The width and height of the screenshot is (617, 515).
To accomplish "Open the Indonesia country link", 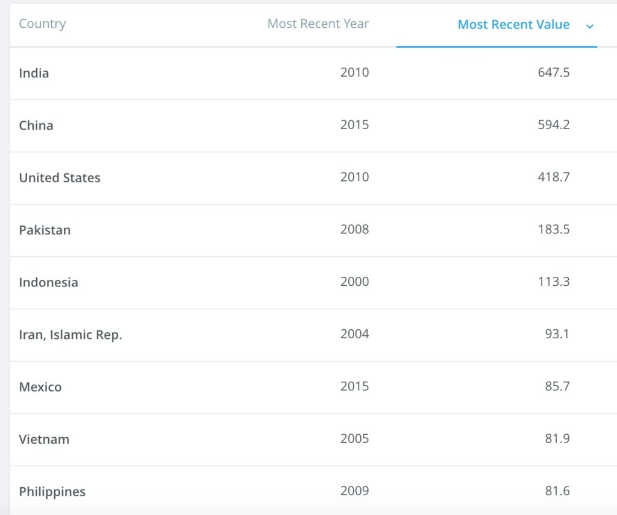I will pos(48,282).
